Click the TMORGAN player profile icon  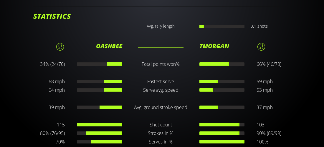[x=261, y=46]
